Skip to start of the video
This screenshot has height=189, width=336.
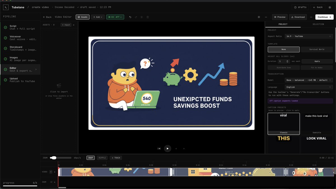click(159, 149)
